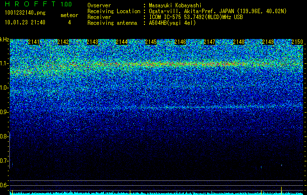Click the 2141 time marker
The width and height of the screenshot is (307, 195).
(x=34, y=42)
